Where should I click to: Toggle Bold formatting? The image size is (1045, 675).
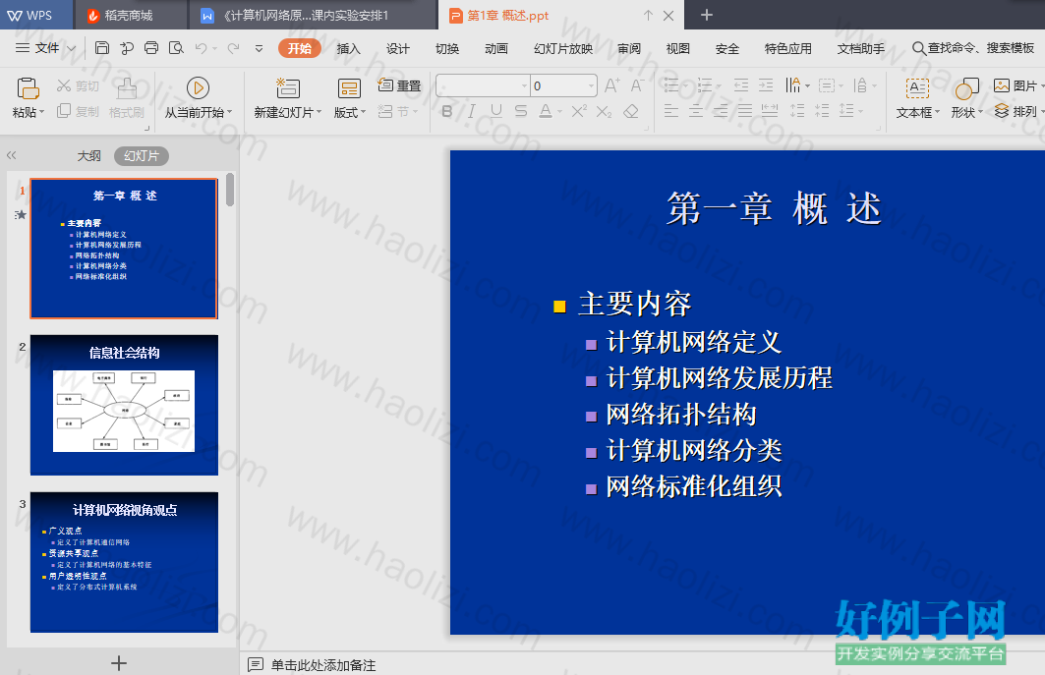point(447,111)
